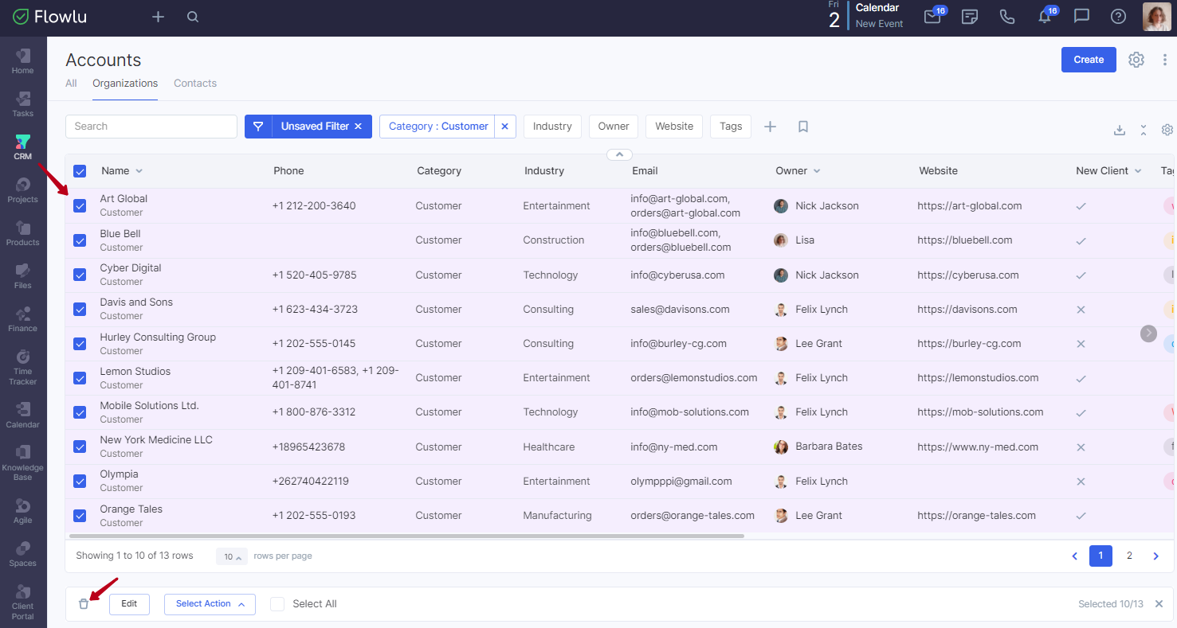Viewport: 1177px width, 628px height.
Task: Open the Finance module
Action: (23, 319)
